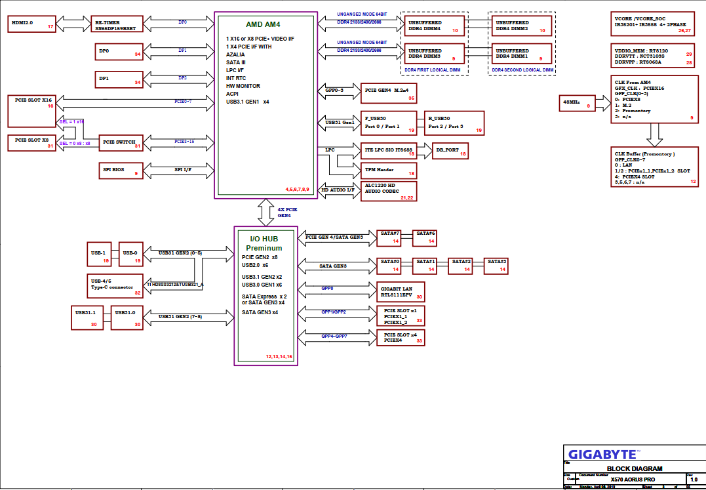Viewport: 706px width, 490px height.
Task: Select the DB_PORT block
Action: [x=450, y=150]
